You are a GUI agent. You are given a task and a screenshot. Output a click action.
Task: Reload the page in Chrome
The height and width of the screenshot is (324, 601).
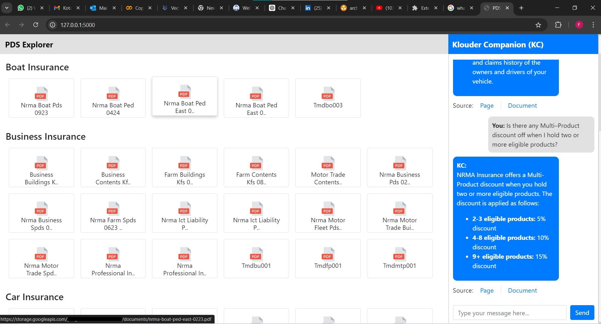[36, 25]
